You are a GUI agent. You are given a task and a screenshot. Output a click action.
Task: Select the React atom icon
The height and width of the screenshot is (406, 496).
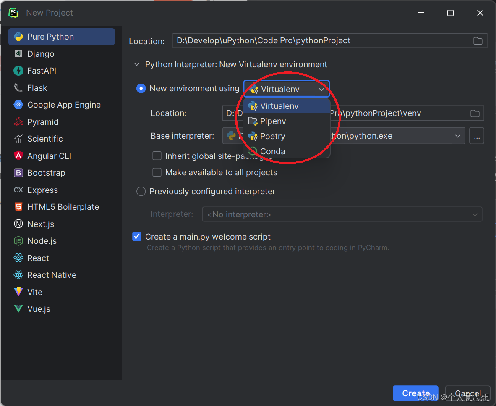point(18,258)
